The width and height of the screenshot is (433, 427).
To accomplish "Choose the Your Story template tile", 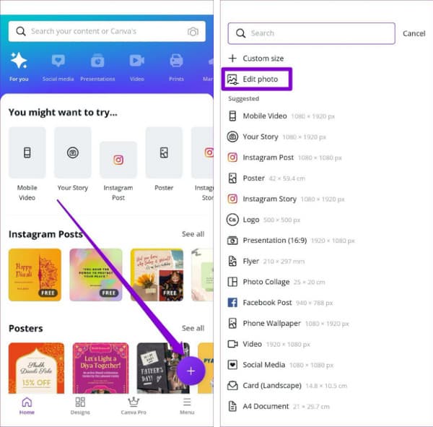I will tap(73, 152).
